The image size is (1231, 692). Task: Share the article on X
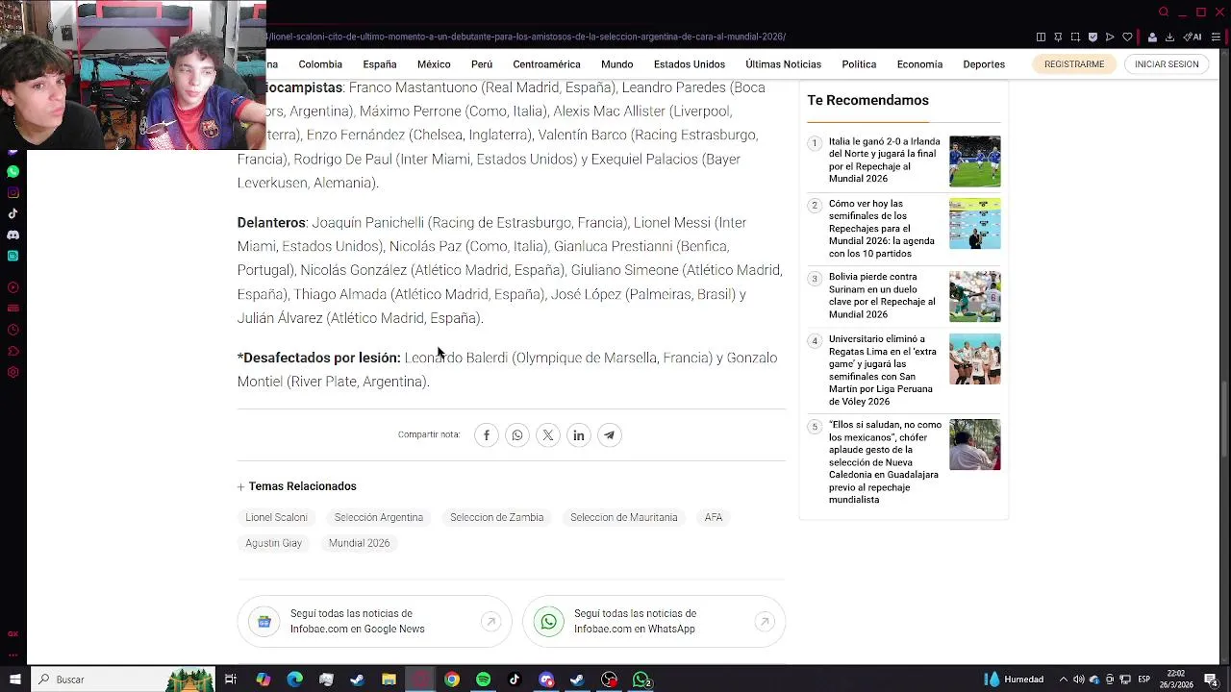548,435
